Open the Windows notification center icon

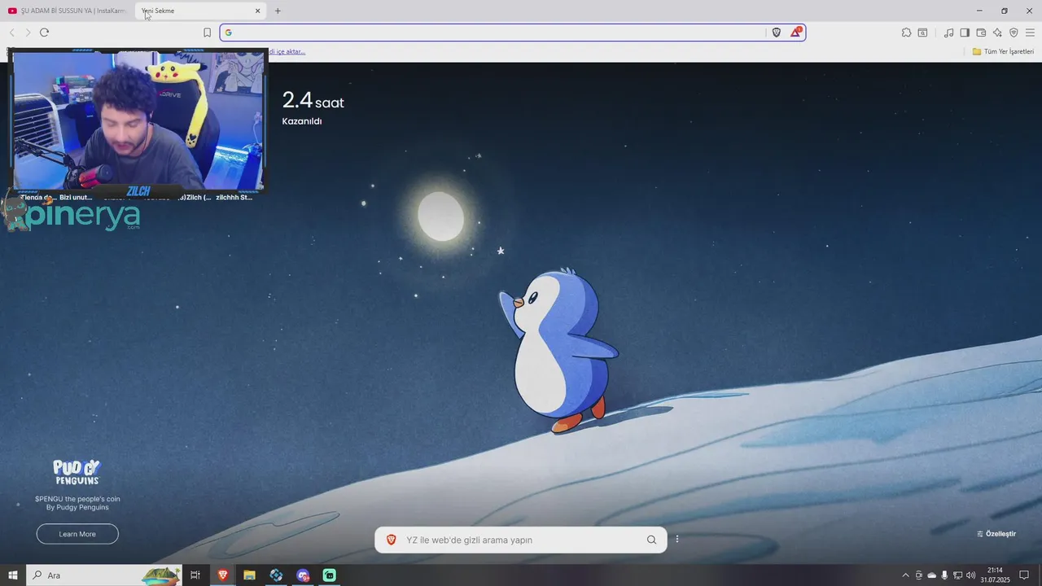click(x=1024, y=575)
